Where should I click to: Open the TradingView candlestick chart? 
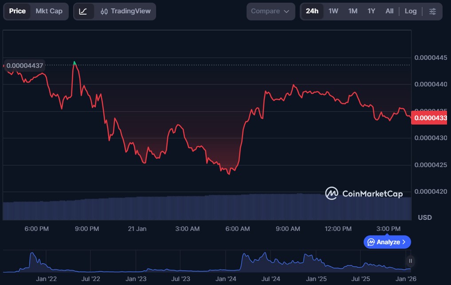125,11
